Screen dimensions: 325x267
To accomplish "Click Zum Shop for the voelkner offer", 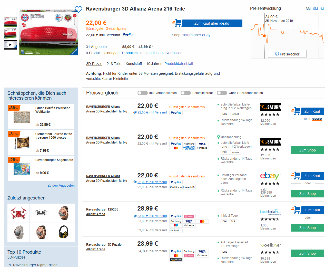I will [x=307, y=253].
